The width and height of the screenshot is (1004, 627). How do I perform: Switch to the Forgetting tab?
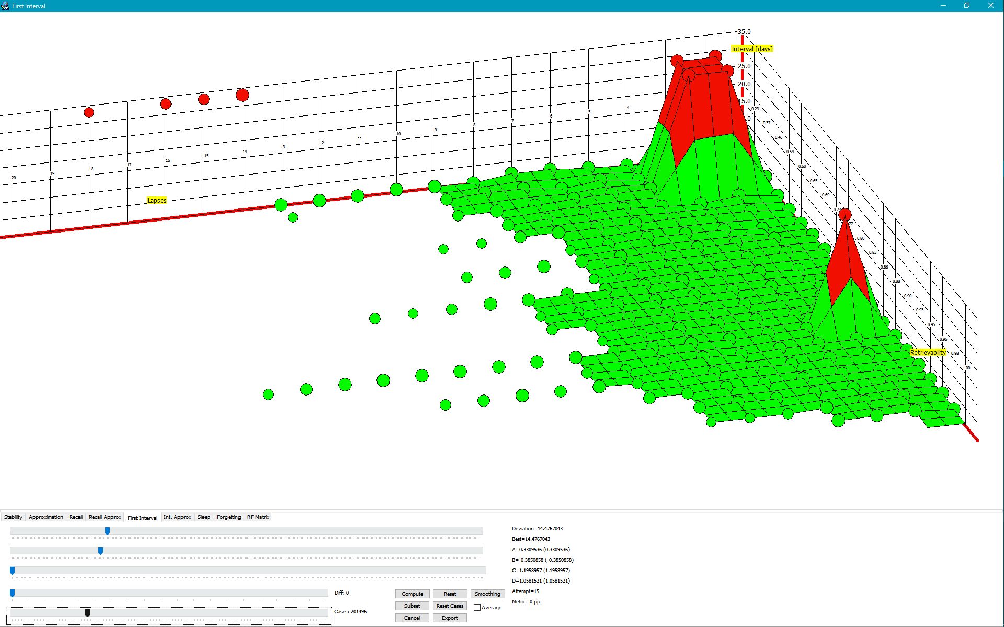pyautogui.click(x=229, y=517)
